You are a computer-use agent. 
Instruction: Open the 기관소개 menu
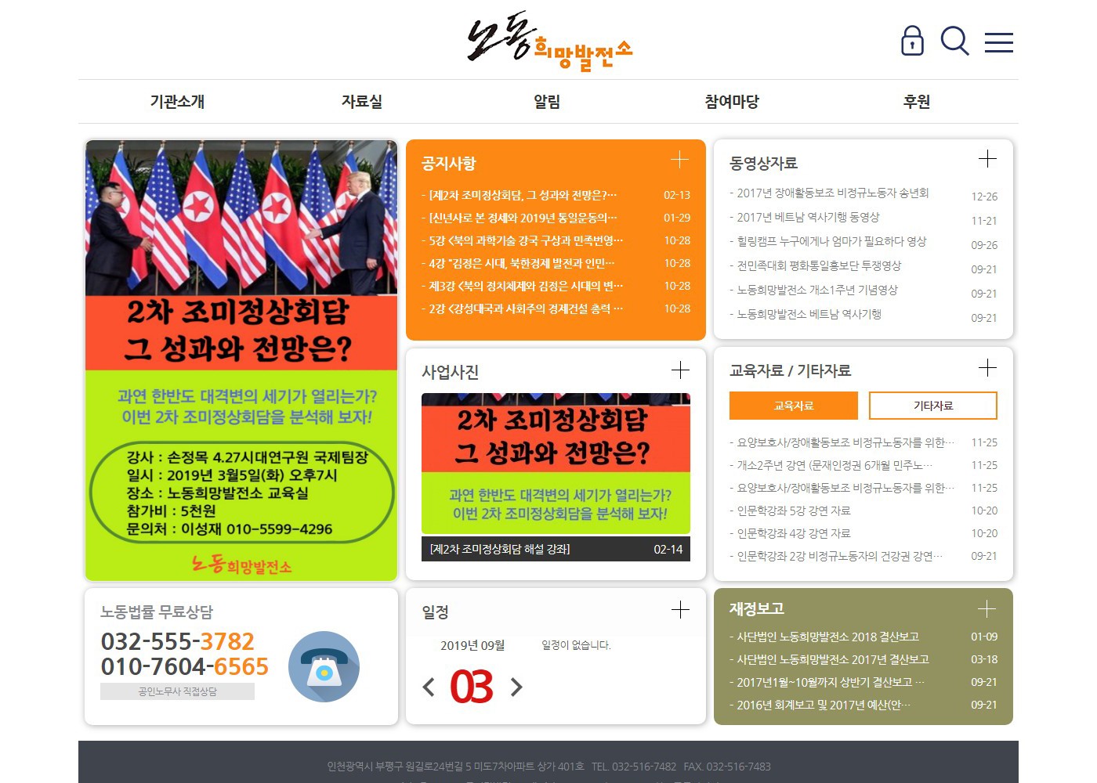click(x=177, y=101)
